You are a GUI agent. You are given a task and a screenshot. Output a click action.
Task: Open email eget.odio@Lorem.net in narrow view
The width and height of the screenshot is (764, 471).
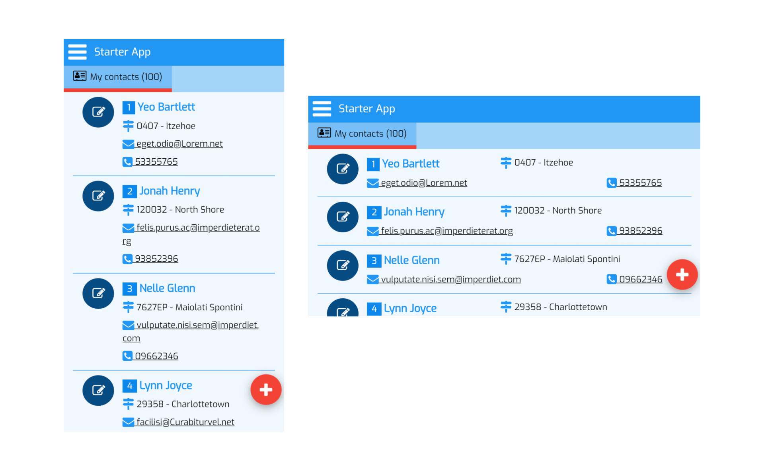[x=173, y=144]
